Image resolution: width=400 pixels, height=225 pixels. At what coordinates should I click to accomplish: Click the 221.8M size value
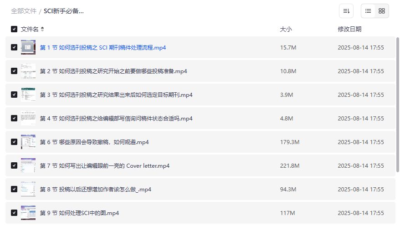[290, 166]
